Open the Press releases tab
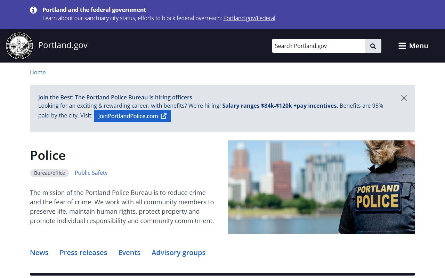 point(83,253)
